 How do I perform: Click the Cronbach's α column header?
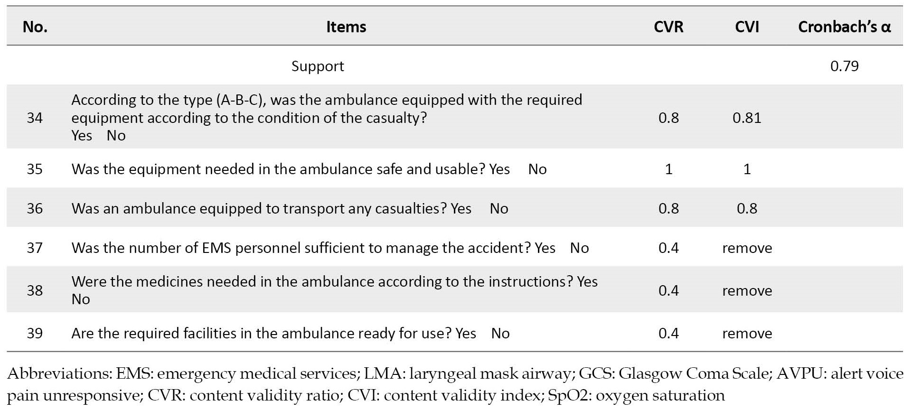[x=844, y=27]
